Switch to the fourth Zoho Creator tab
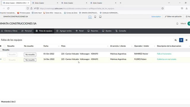The width and height of the screenshot is (190, 107). [x=103, y=3]
